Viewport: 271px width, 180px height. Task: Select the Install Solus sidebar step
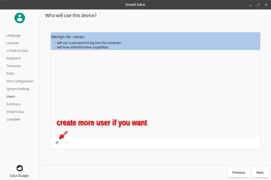point(15,112)
